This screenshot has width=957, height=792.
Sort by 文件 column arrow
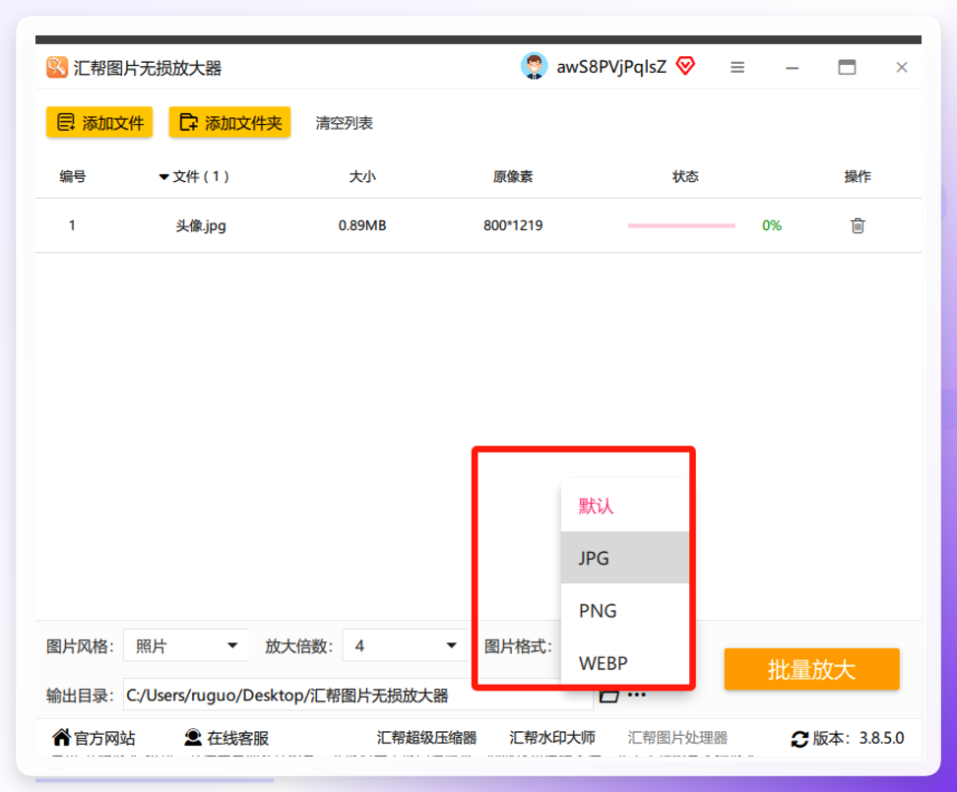(163, 177)
